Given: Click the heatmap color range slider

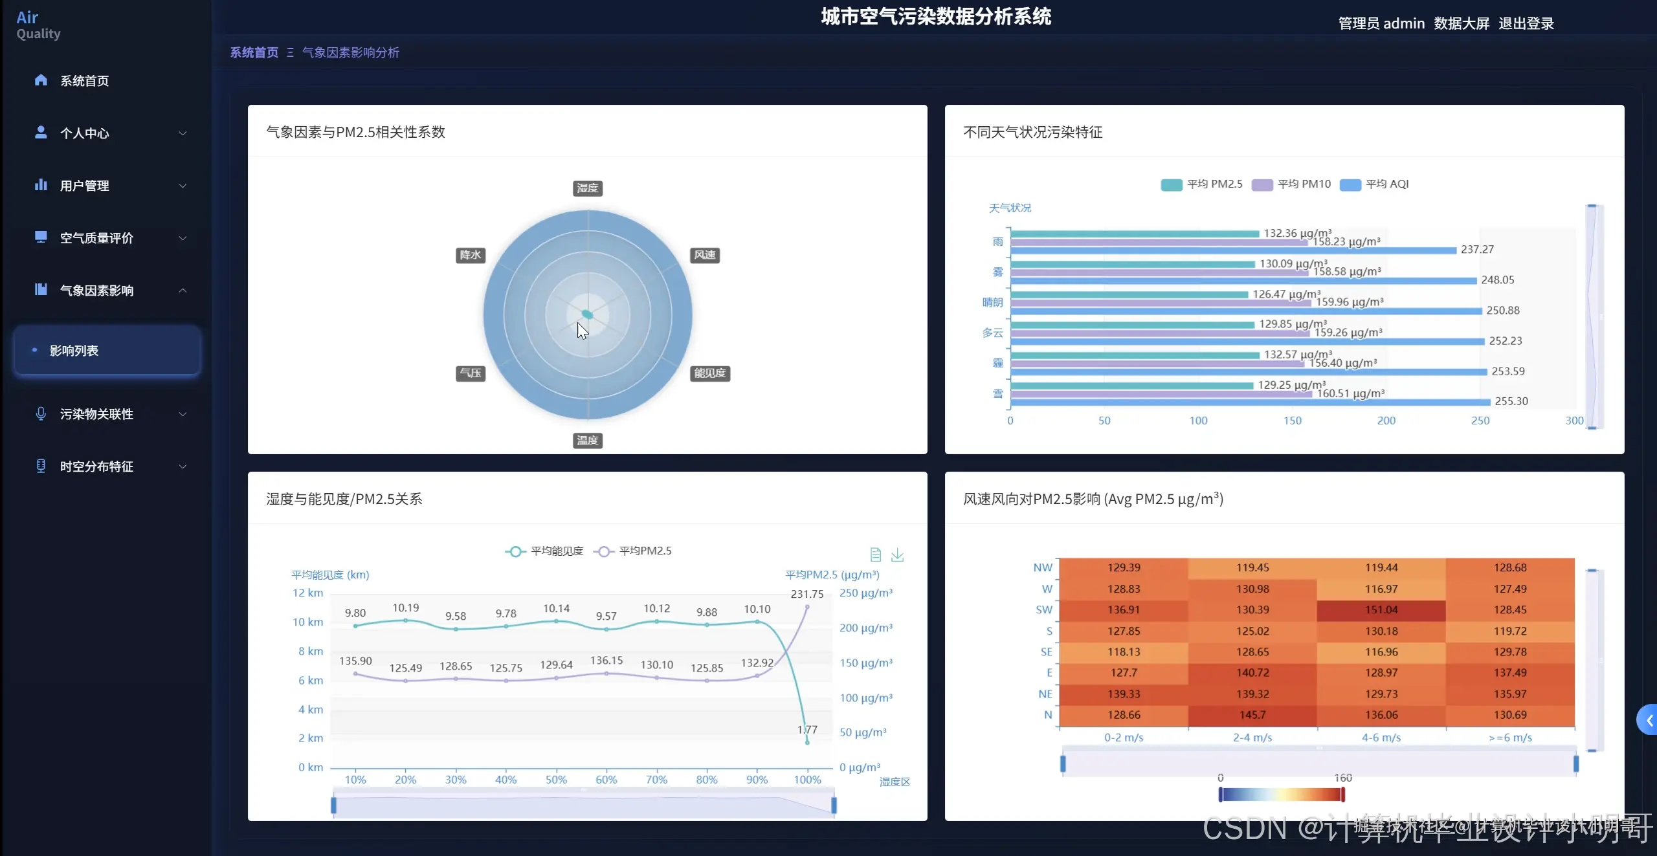Looking at the screenshot, I should pyautogui.click(x=1281, y=794).
